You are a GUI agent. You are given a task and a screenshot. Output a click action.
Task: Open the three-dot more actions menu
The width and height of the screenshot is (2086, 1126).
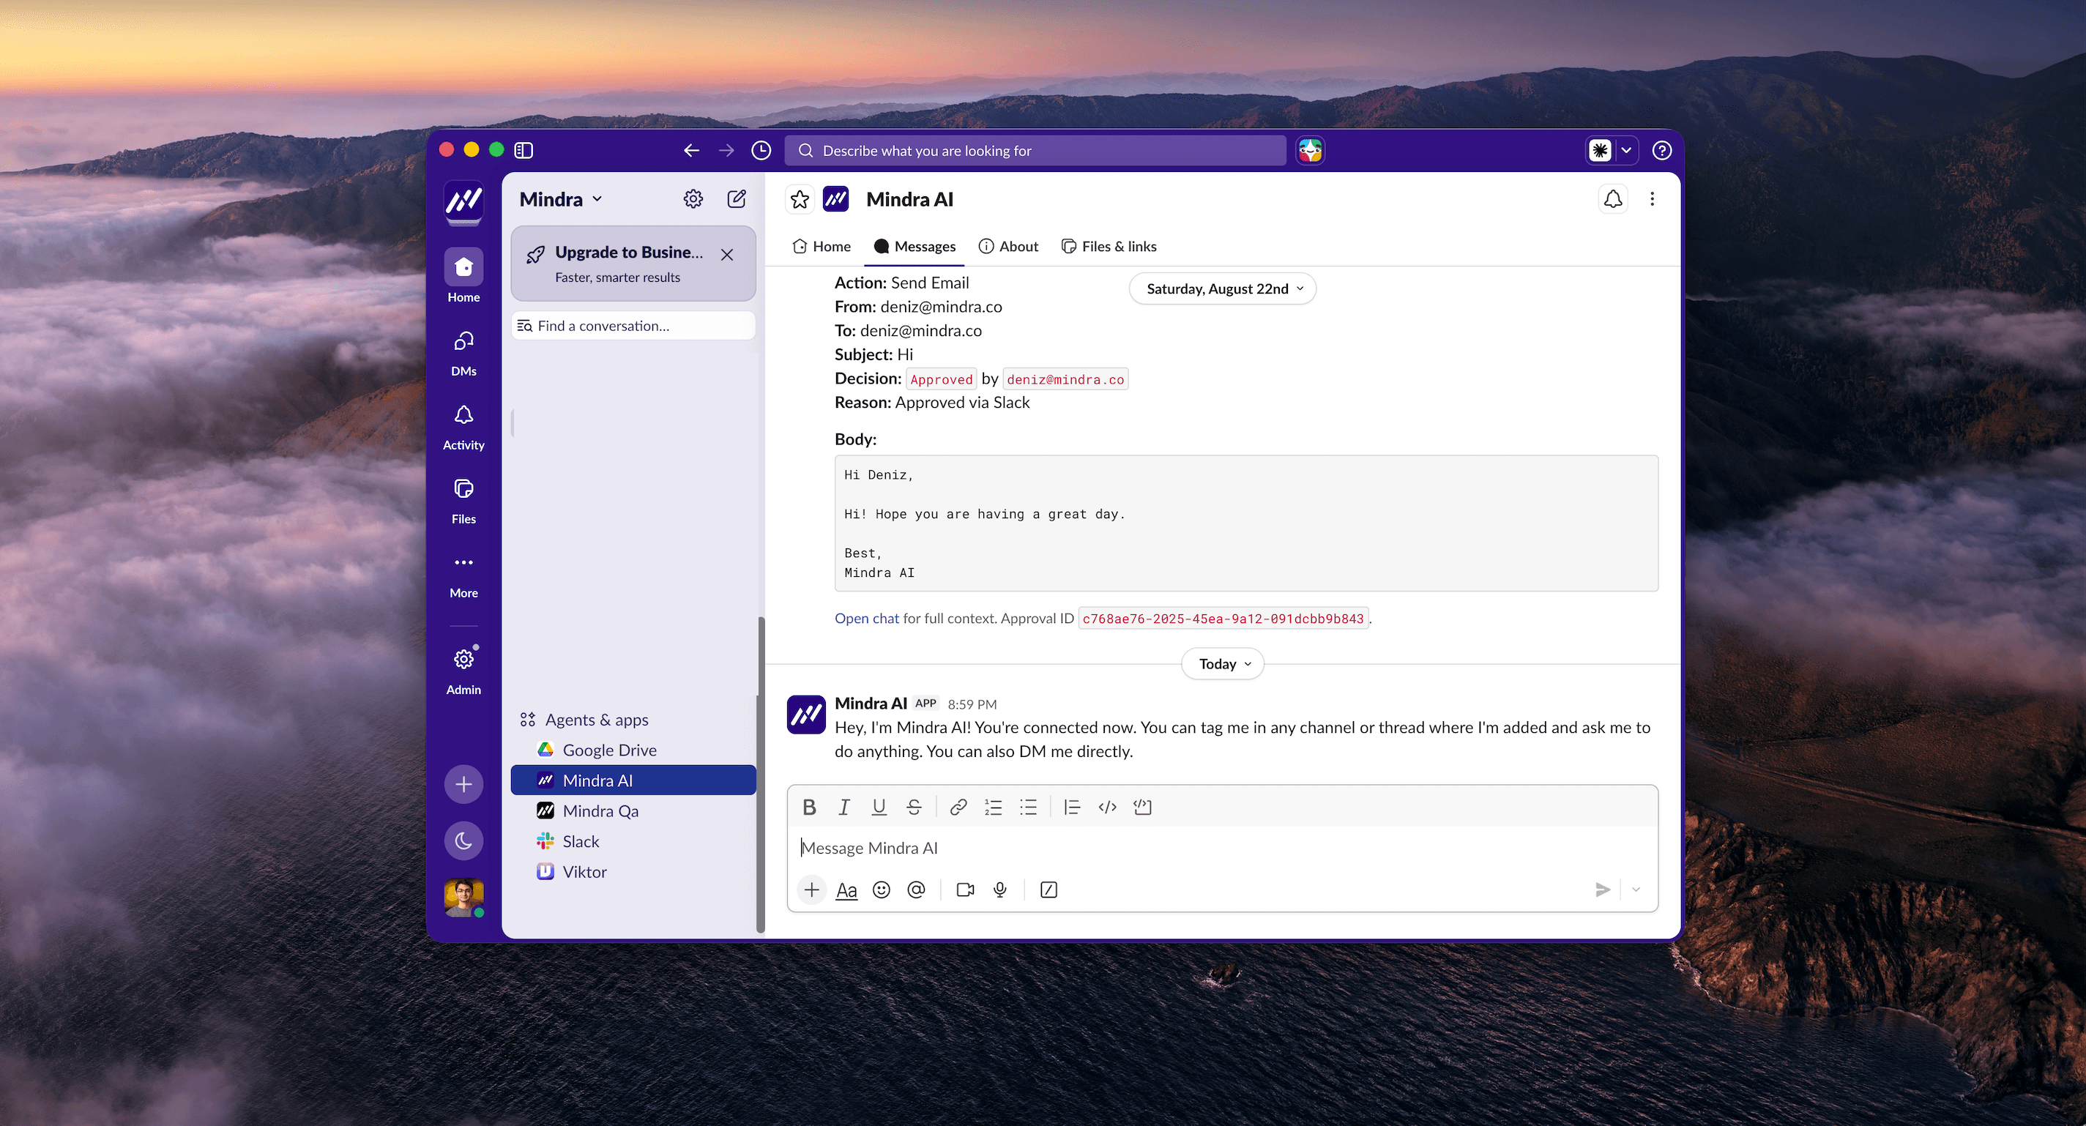[x=1653, y=199]
